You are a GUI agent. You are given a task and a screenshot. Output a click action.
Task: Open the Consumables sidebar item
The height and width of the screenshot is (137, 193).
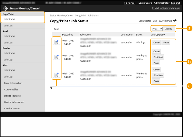[11, 90]
